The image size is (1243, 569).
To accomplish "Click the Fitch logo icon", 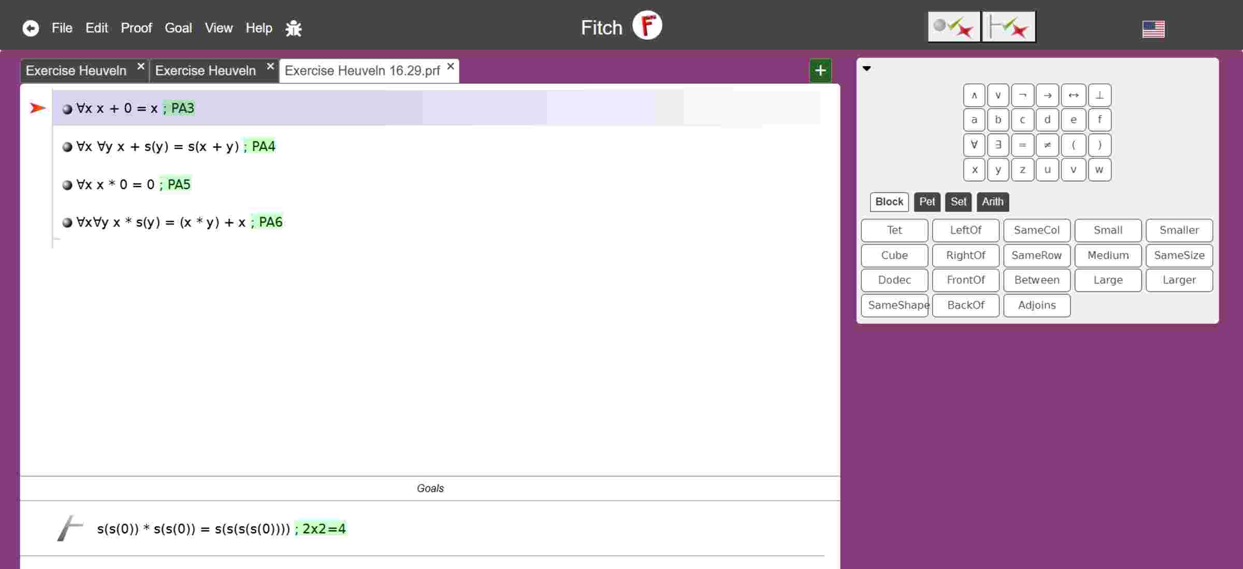I will [x=647, y=26].
